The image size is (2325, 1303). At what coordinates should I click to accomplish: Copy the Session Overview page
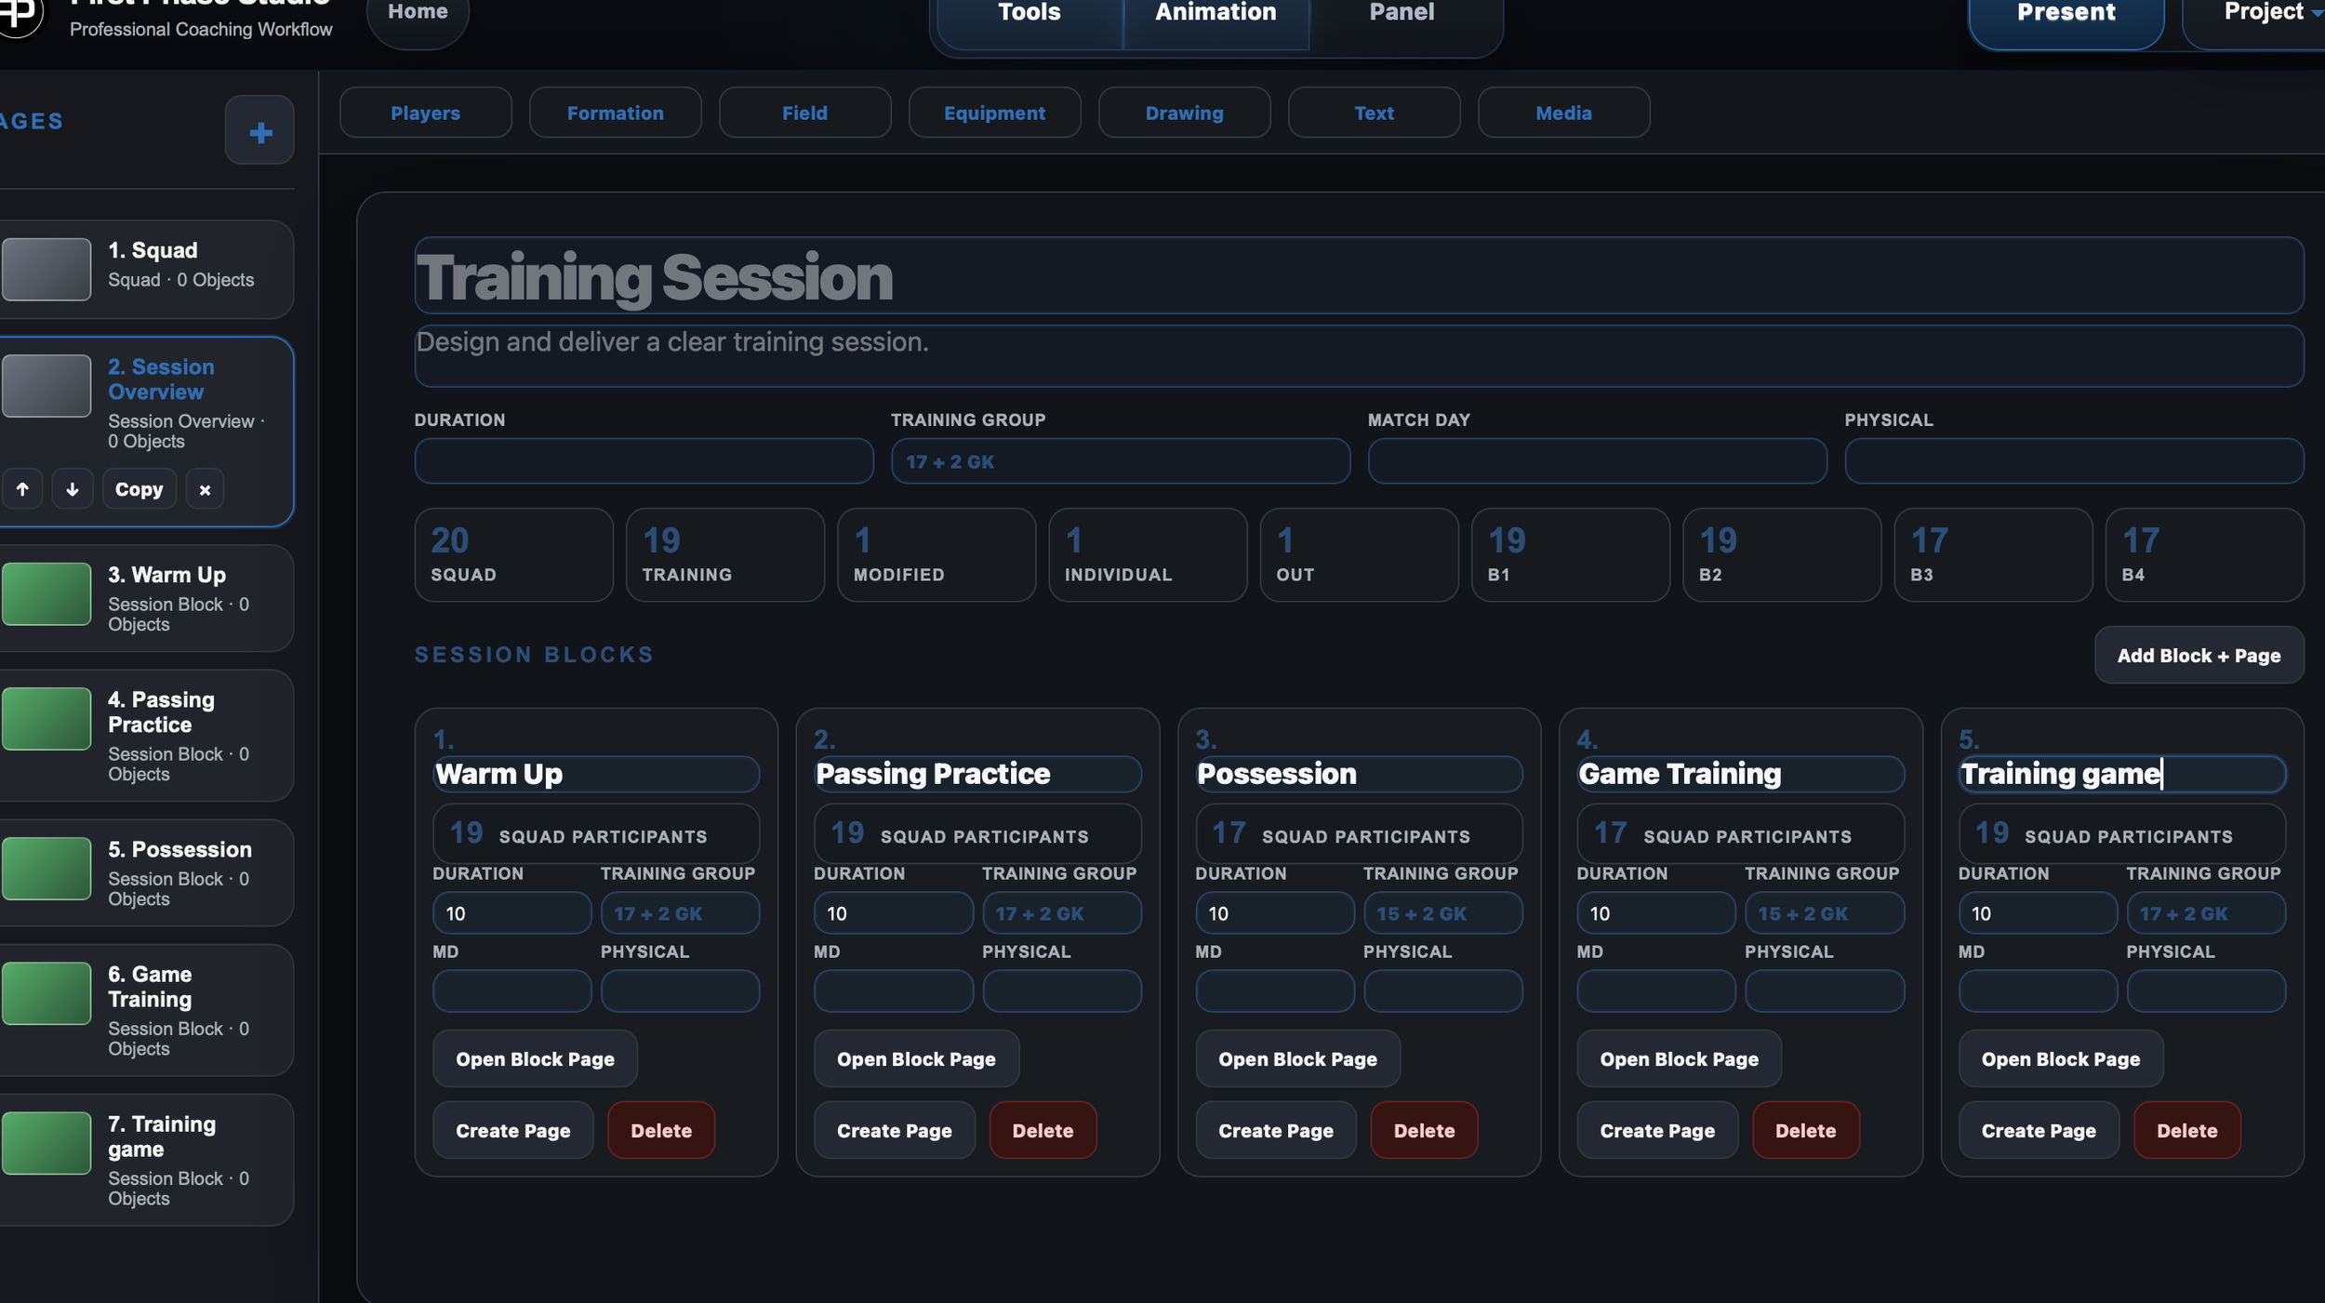pos(139,489)
